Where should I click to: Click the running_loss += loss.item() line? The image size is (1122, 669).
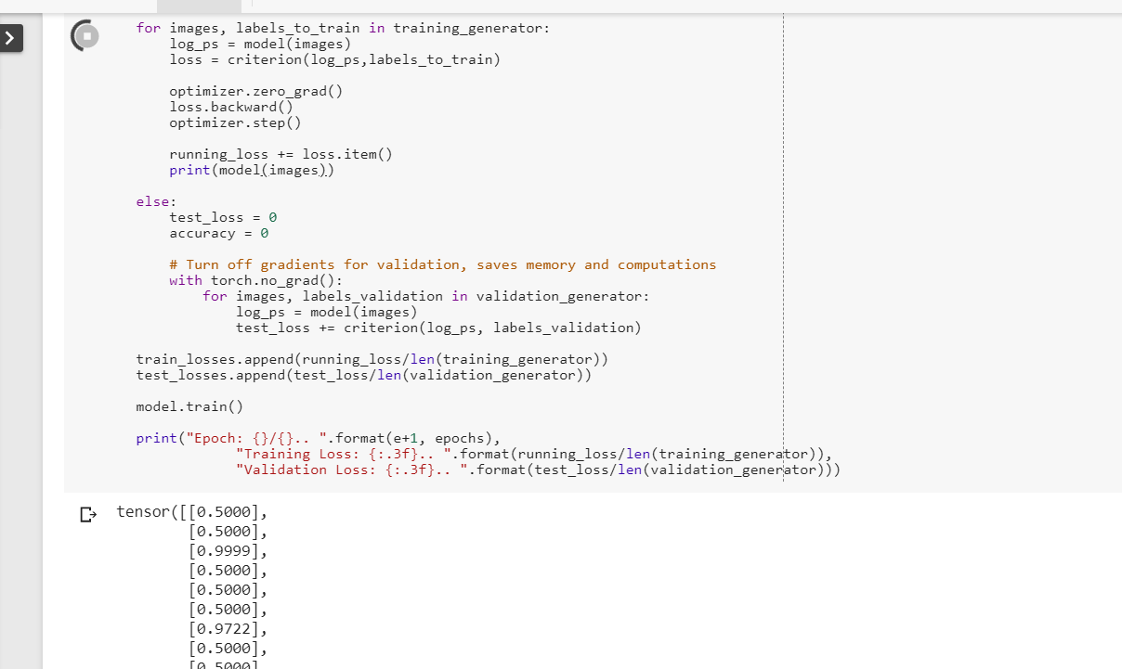click(x=280, y=154)
